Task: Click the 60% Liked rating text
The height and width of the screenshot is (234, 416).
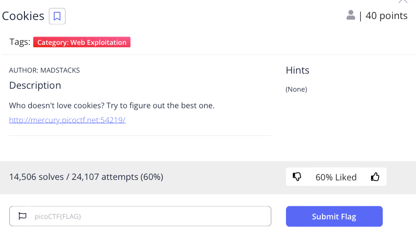Action: click(336, 177)
